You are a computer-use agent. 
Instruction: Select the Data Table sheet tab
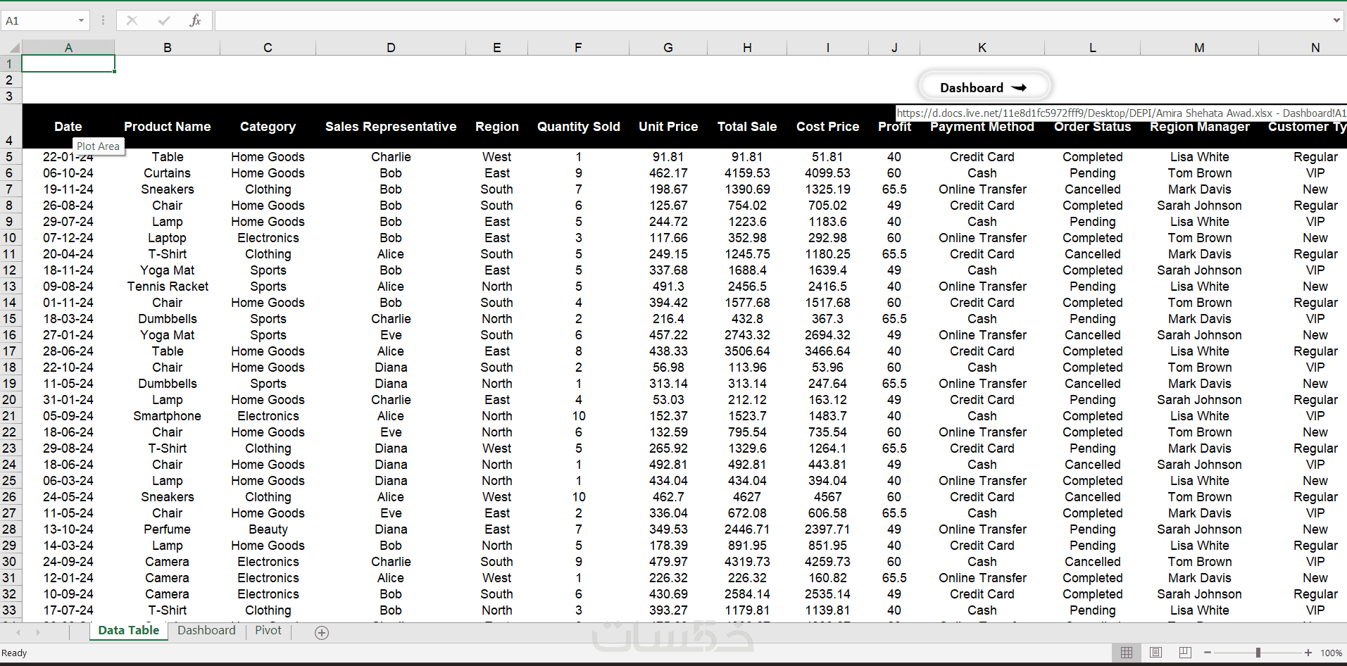[x=129, y=630]
